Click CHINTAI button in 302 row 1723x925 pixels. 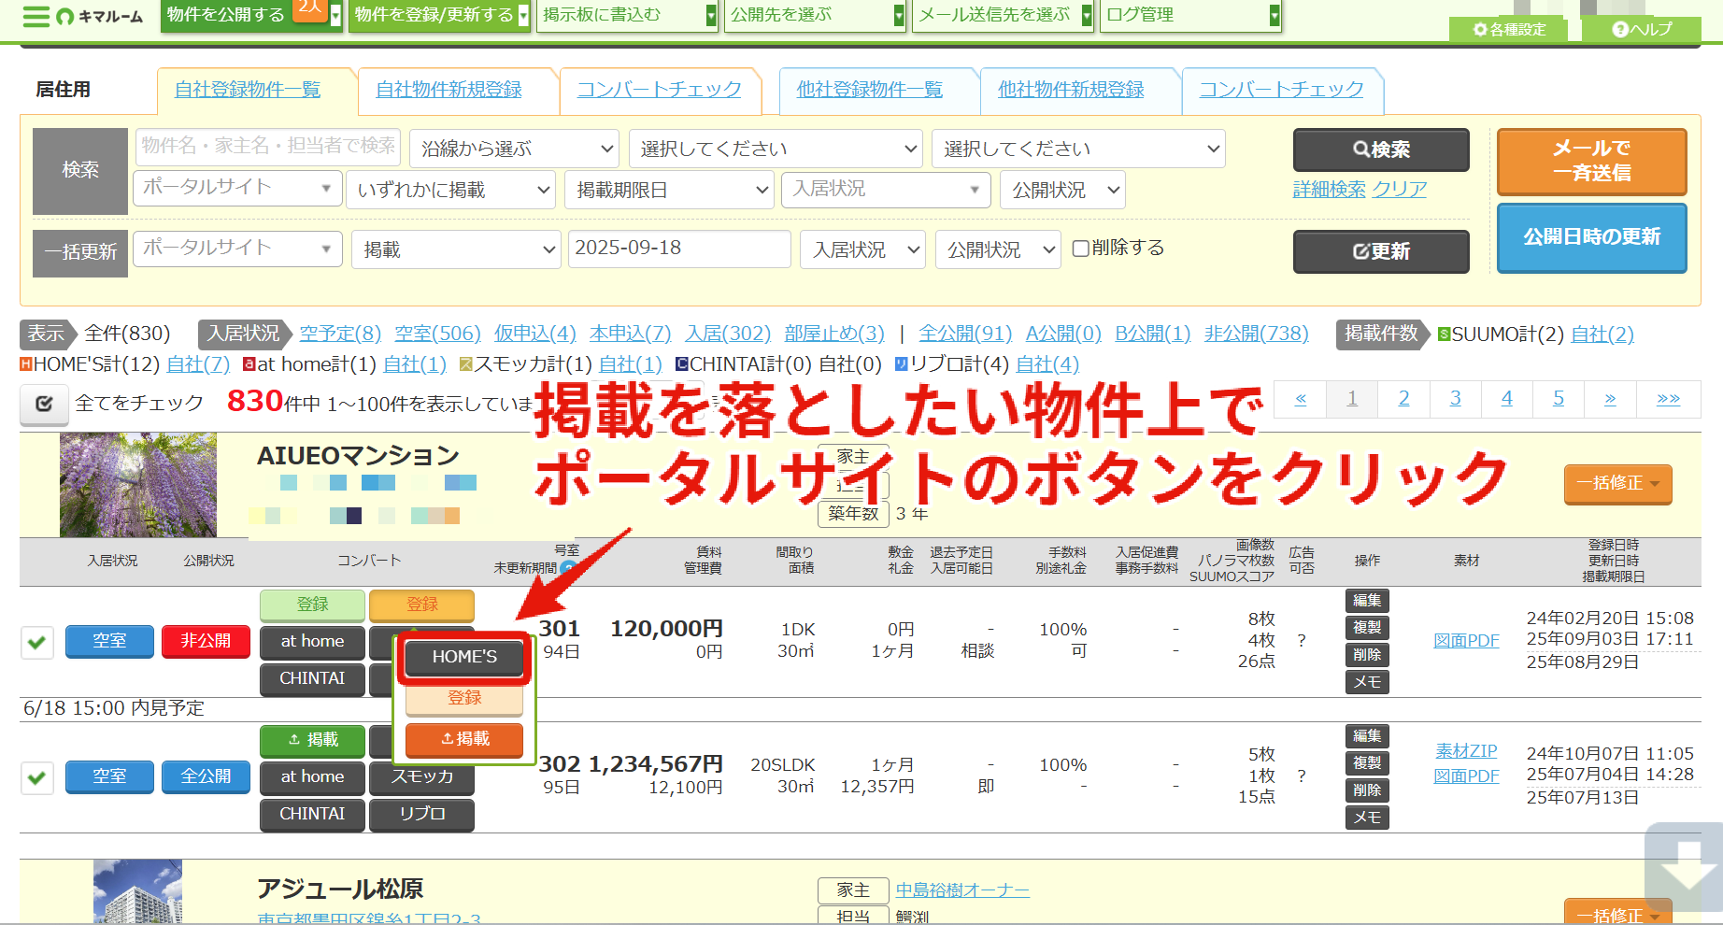(312, 814)
